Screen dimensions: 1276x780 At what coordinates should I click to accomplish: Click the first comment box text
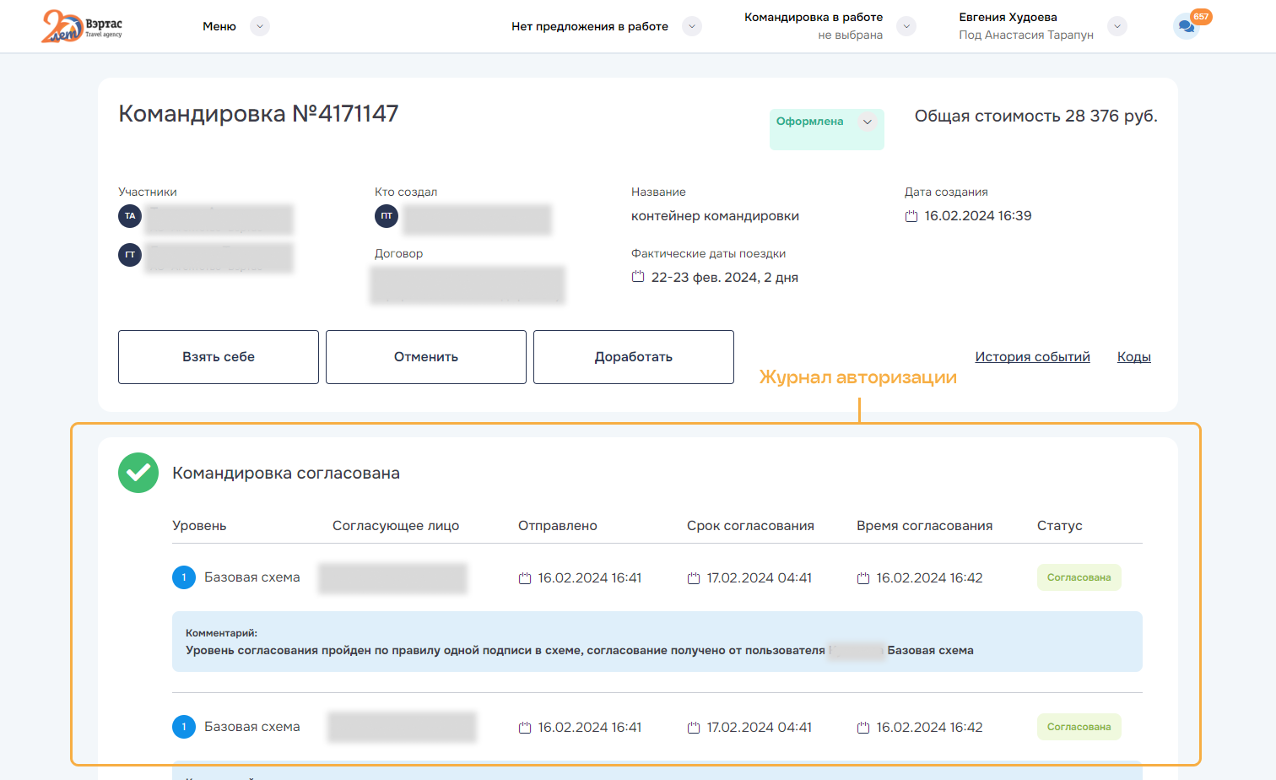click(580, 651)
